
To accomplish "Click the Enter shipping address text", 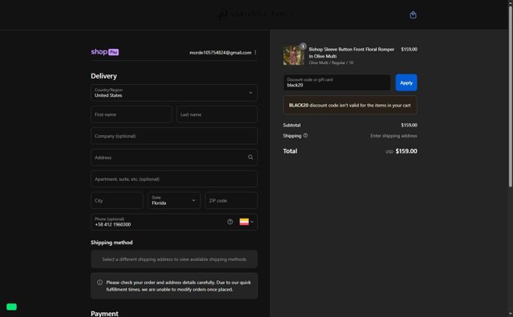I will click(x=394, y=135).
